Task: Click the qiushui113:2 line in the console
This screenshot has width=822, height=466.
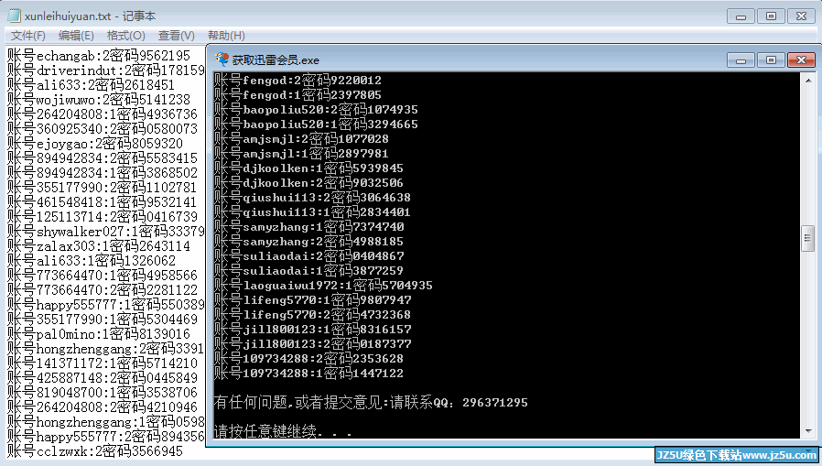Action: [x=312, y=198]
